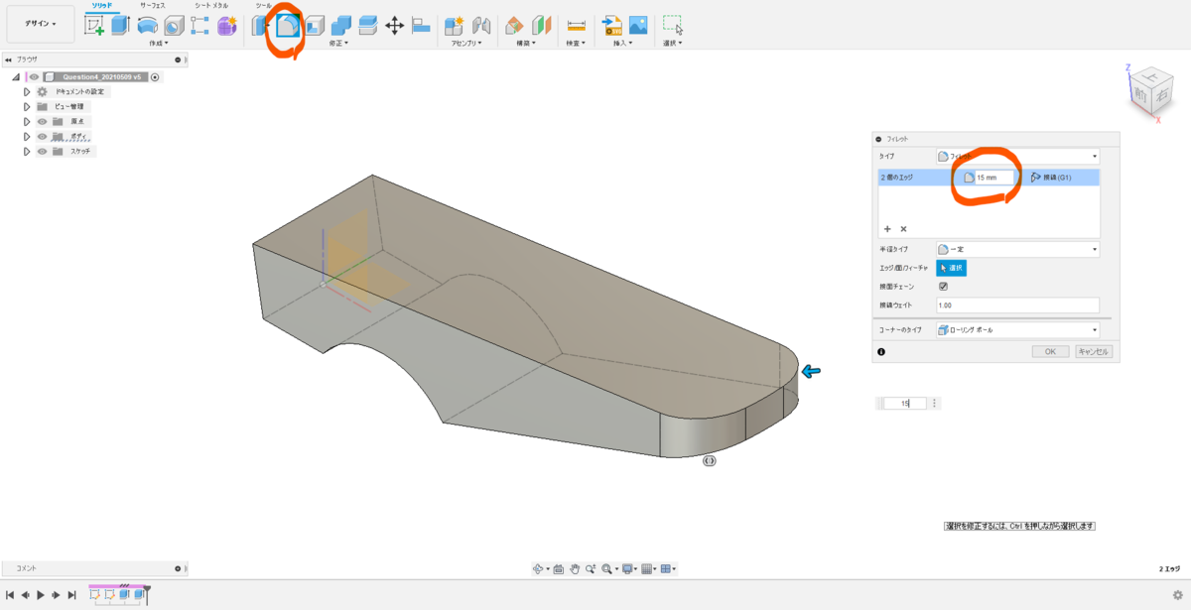This screenshot has width=1191, height=610.
Task: Toggle the 接面チェーン checkbox
Action: click(x=943, y=287)
